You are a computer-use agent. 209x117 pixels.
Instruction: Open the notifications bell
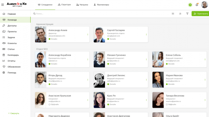pyautogui.click(x=197, y=5)
